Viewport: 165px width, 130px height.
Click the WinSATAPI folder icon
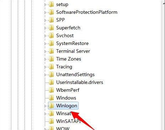(x=52, y=121)
